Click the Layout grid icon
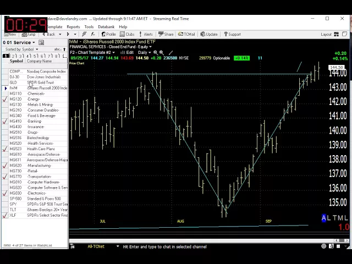 [336, 34]
